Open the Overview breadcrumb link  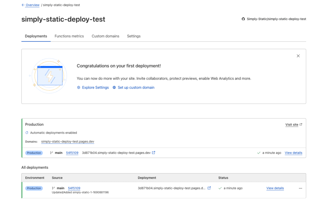32,5
